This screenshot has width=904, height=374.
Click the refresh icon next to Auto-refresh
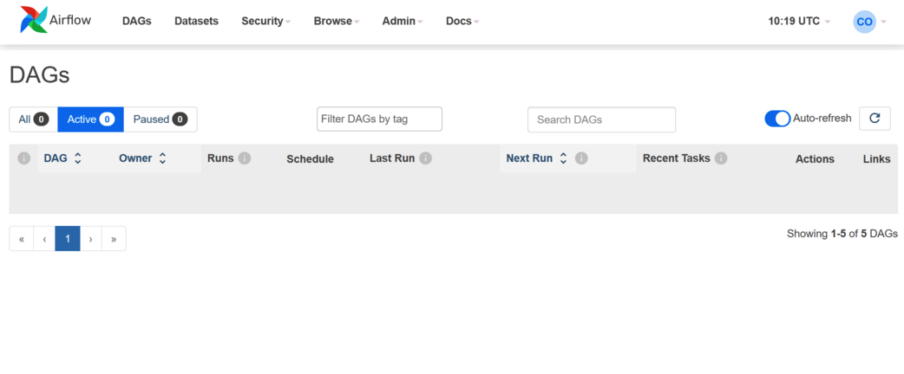click(875, 119)
